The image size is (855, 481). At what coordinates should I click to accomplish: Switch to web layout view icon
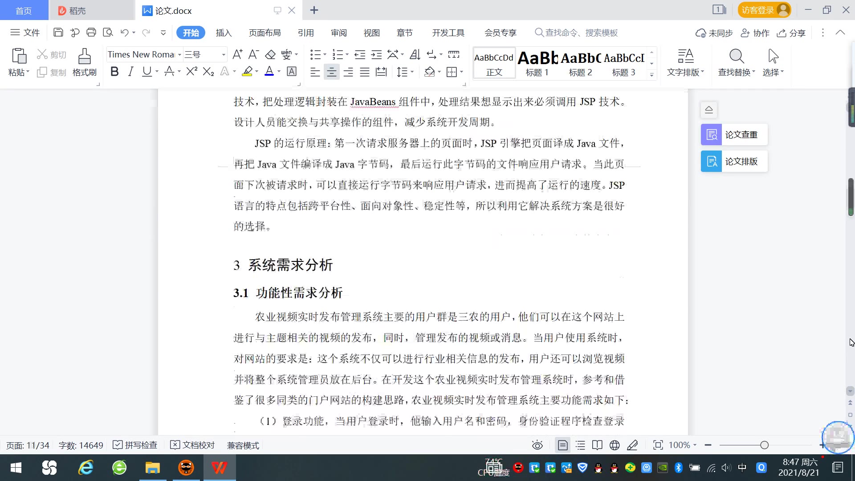tap(615, 445)
